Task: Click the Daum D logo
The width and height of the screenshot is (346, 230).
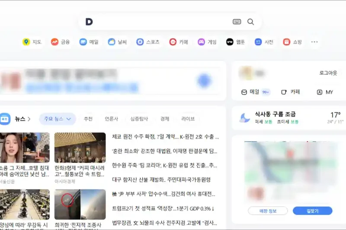Action: coord(89,22)
